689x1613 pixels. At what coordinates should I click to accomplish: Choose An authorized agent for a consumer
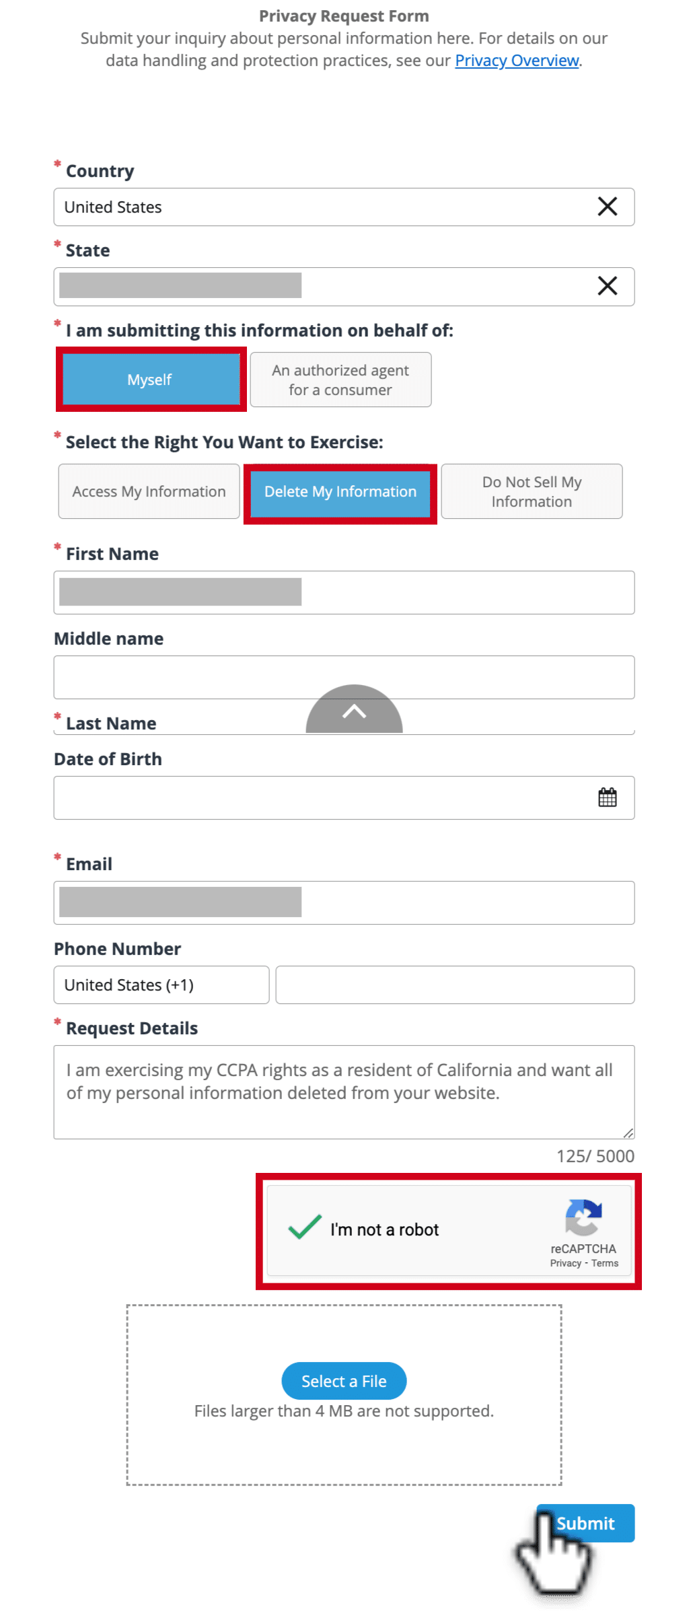point(340,380)
